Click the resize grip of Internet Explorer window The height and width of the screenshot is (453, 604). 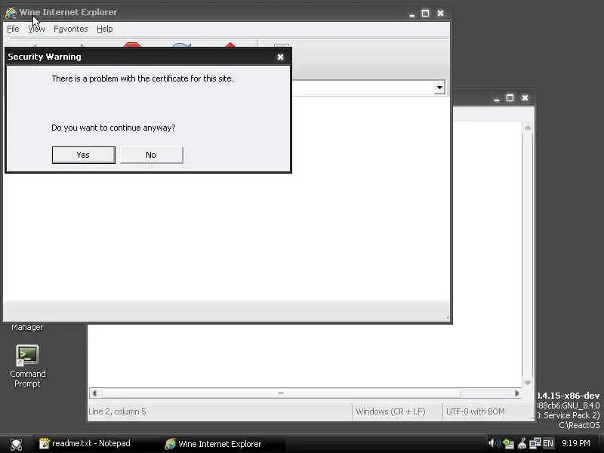click(x=448, y=318)
